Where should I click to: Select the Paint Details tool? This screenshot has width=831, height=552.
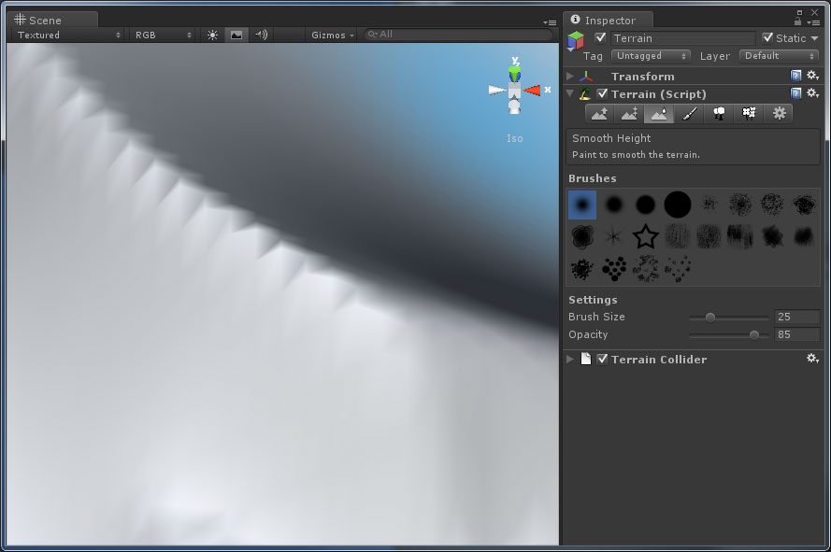pyautogui.click(x=749, y=113)
